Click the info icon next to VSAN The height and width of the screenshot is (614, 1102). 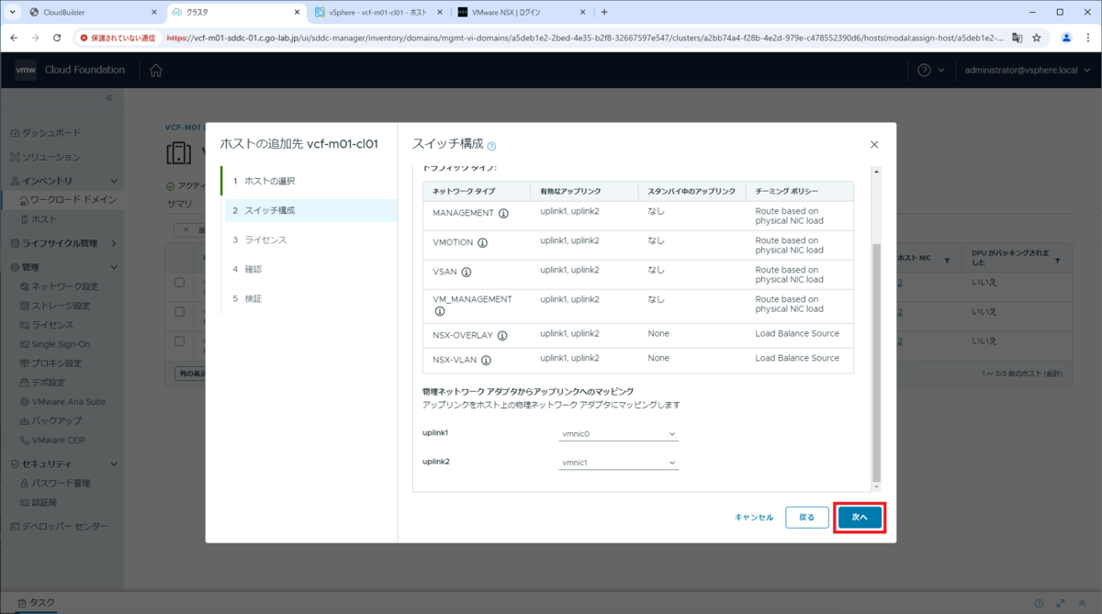pyautogui.click(x=466, y=272)
